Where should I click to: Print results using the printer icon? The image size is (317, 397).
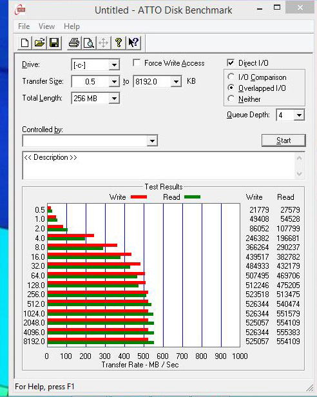click(x=74, y=43)
